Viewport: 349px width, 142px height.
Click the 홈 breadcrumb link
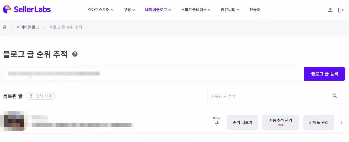pos(5,27)
